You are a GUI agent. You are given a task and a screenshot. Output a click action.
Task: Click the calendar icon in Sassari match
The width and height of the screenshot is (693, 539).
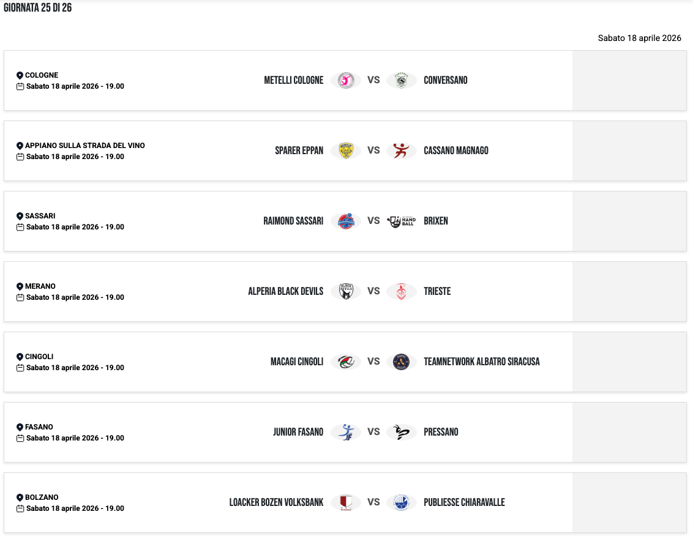20,227
